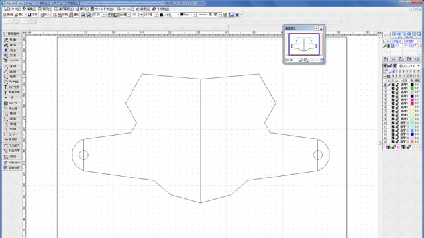The image size is (424, 238).
Task: Select the 中心線 center line tool
Action: coord(12,108)
